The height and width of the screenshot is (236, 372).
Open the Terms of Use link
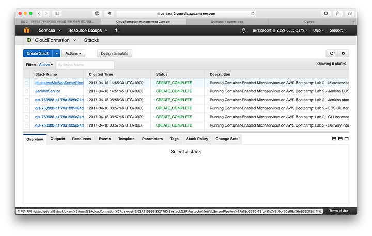click(338, 211)
